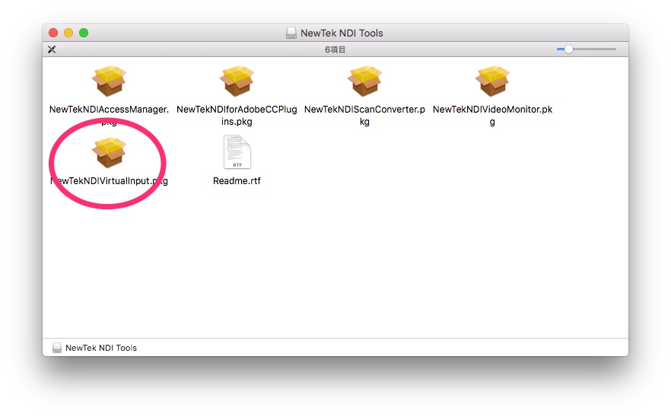Viewport: 671px width, 417px height.
Task: Close the NewTek NDI Tools window
Action: (53, 33)
